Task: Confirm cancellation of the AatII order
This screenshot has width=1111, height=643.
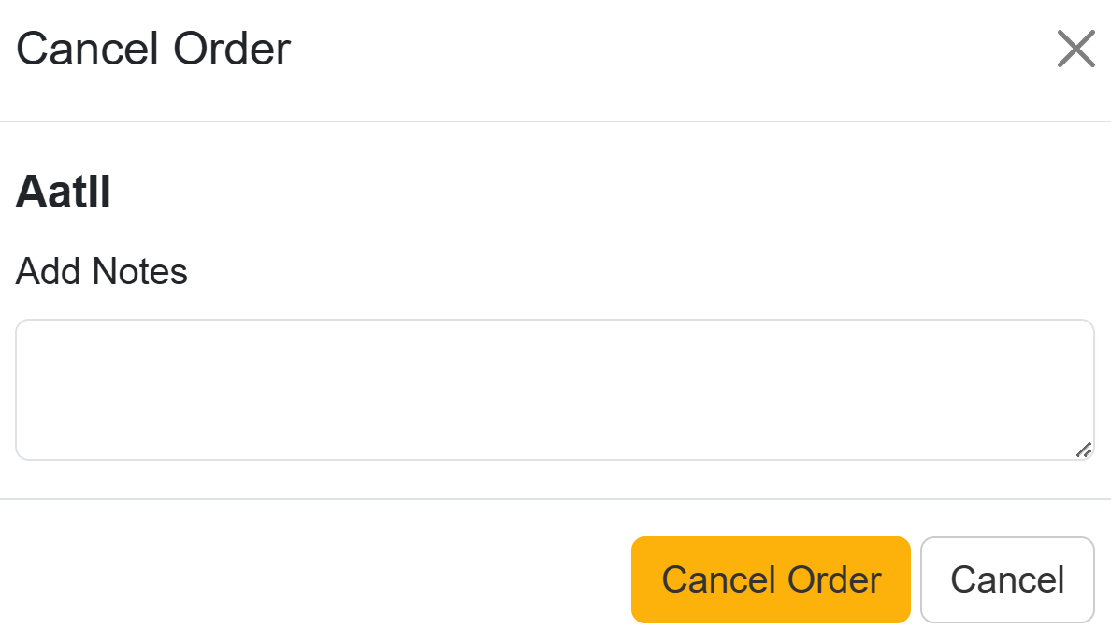Action: [x=771, y=579]
